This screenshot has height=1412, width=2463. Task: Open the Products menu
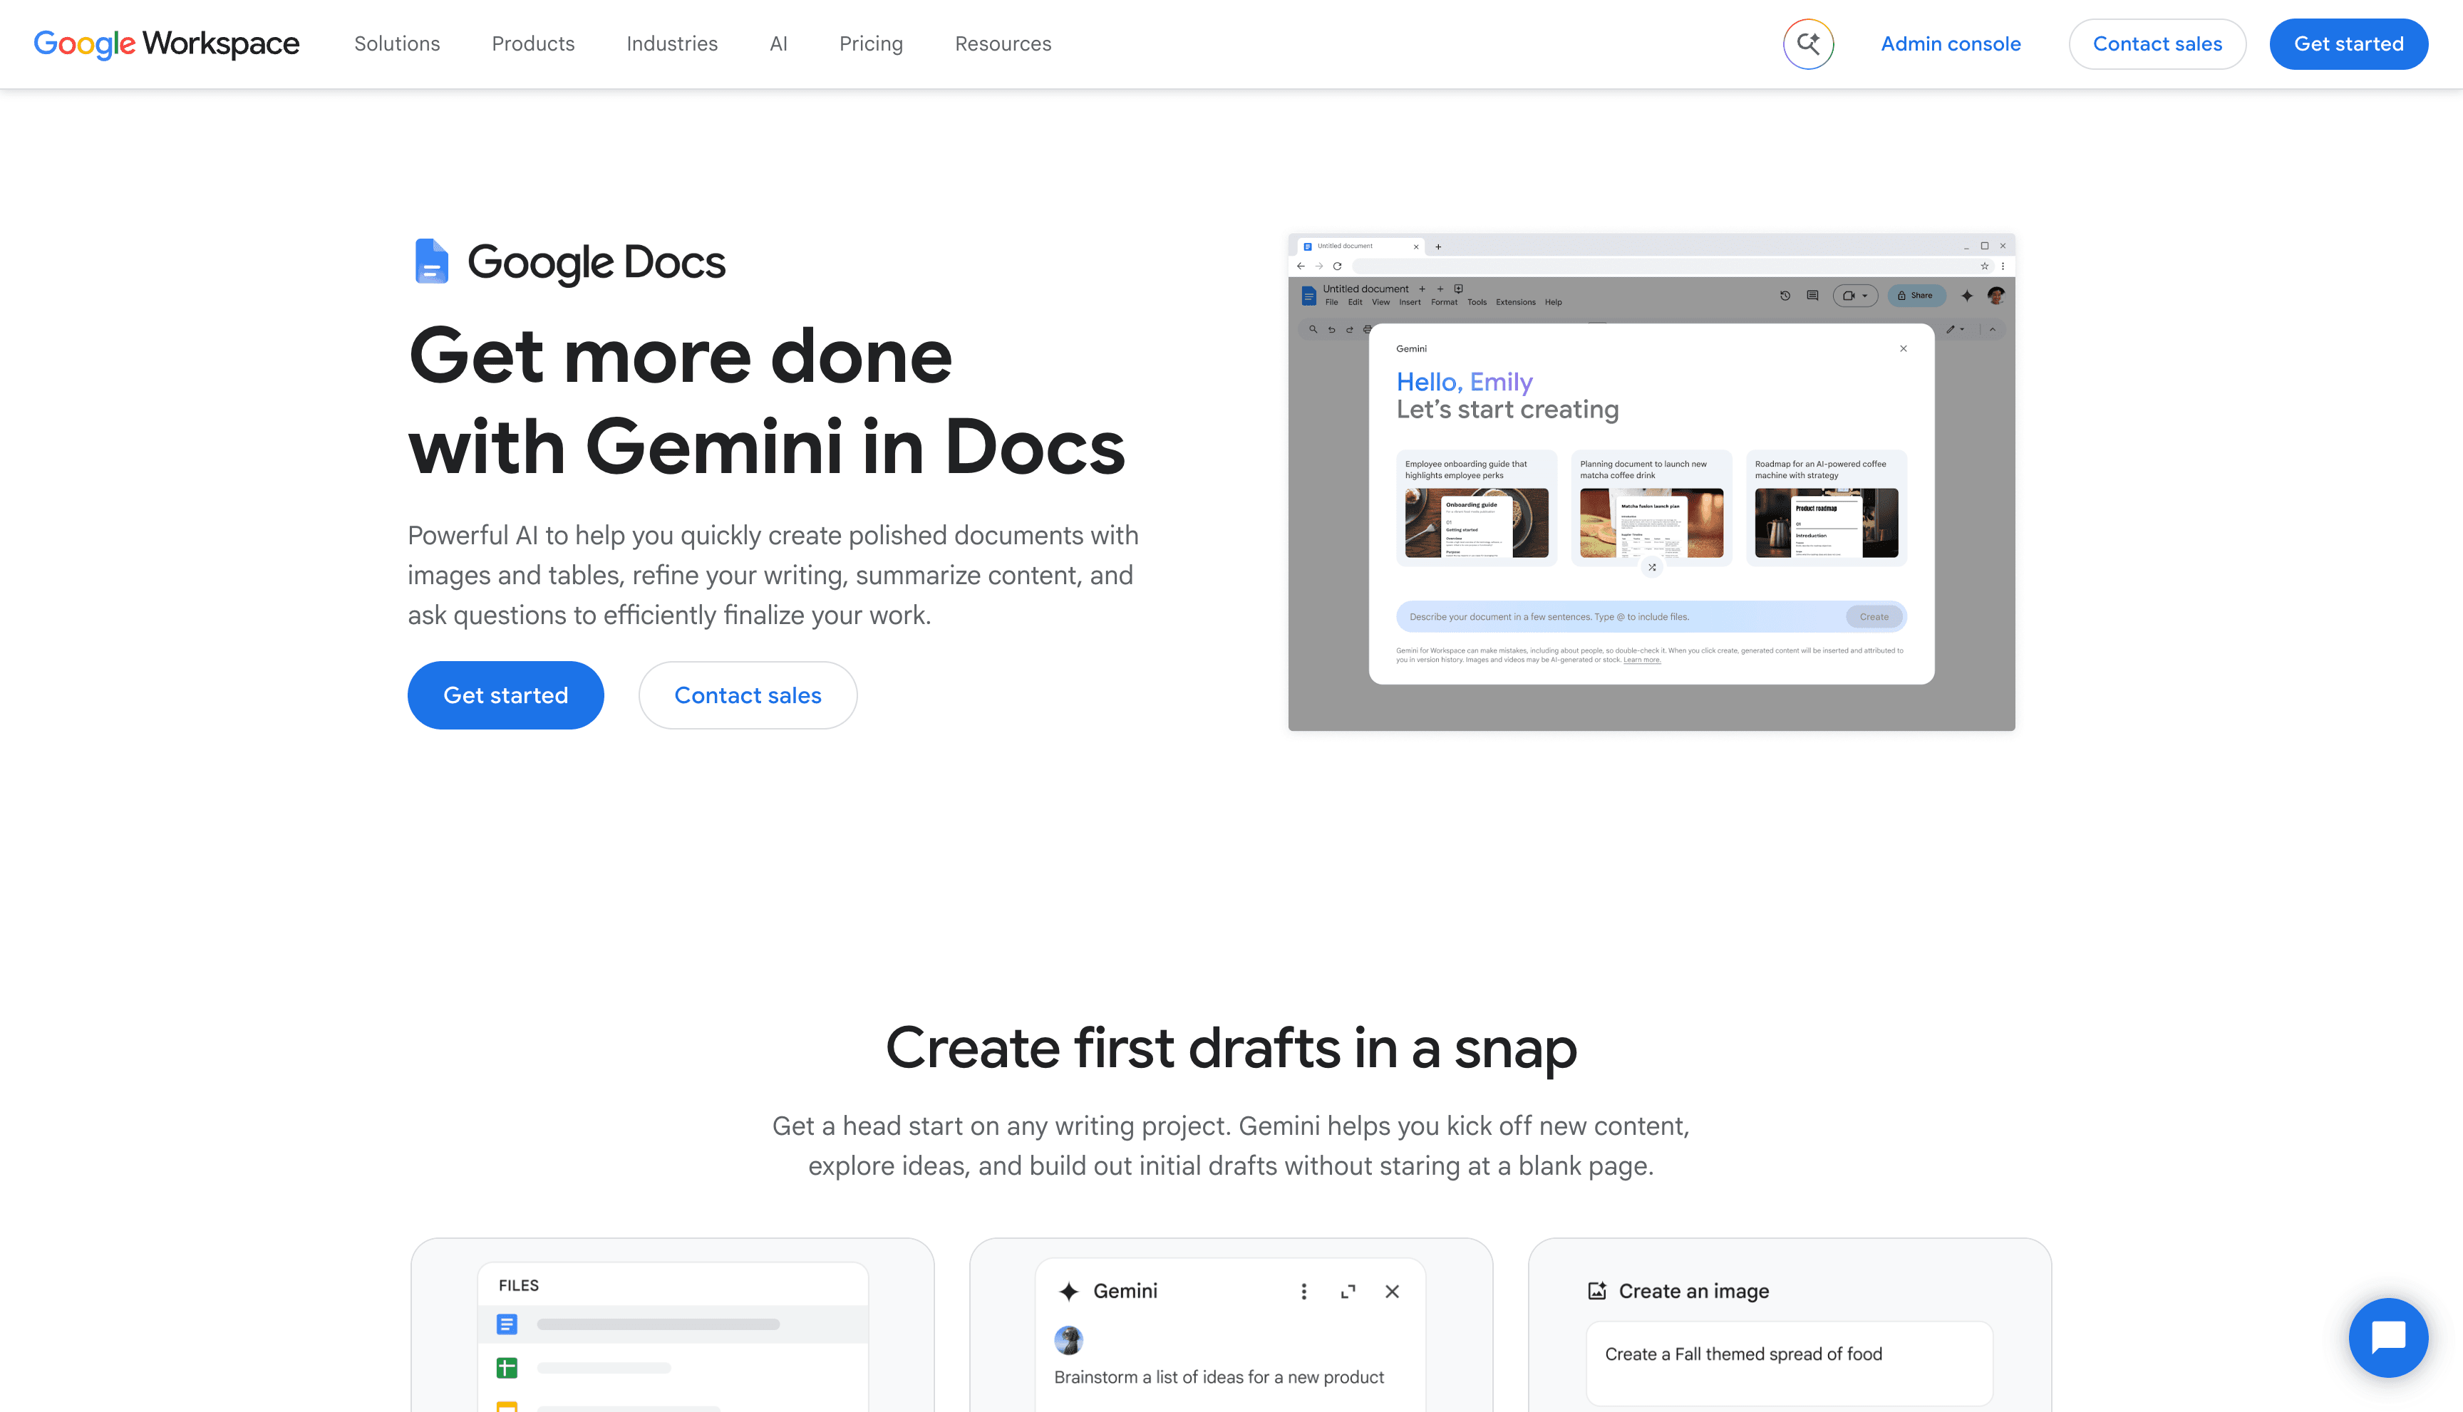(534, 43)
